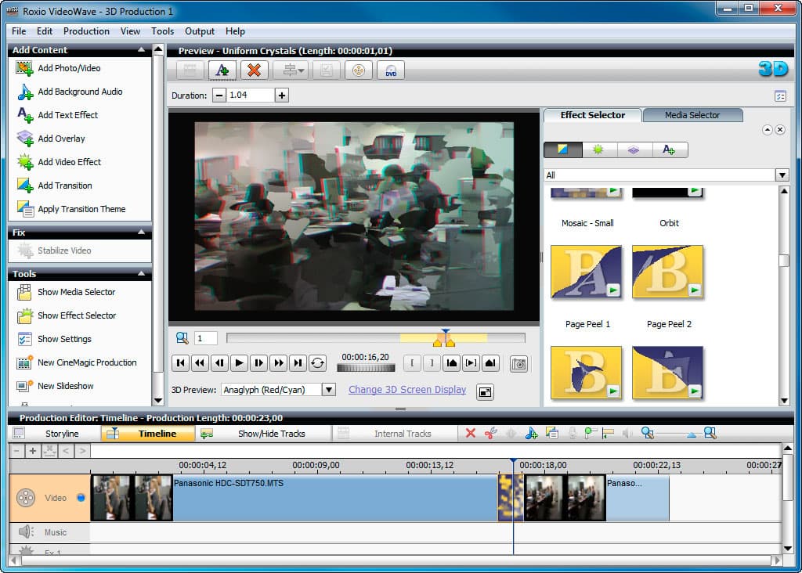
Task: Click the scissors split icon in timeline toolbar
Action: [490, 434]
